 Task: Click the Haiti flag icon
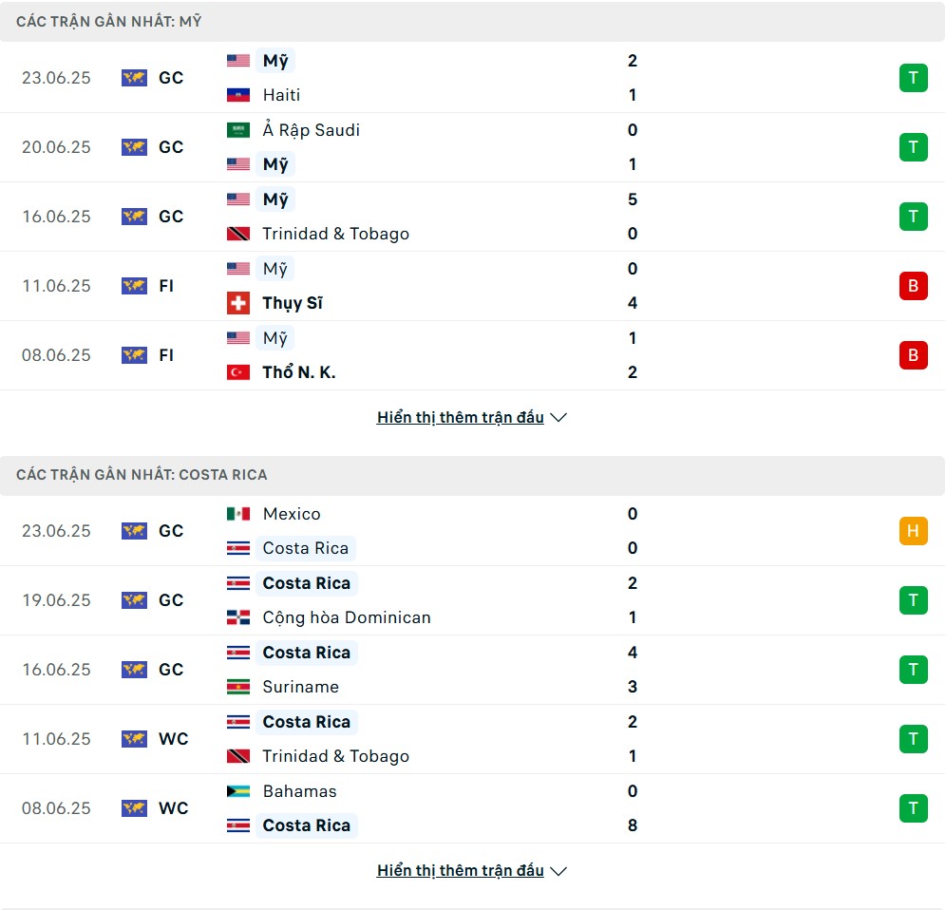click(238, 95)
